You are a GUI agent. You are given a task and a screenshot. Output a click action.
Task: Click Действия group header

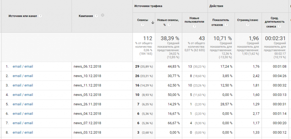[216, 6]
